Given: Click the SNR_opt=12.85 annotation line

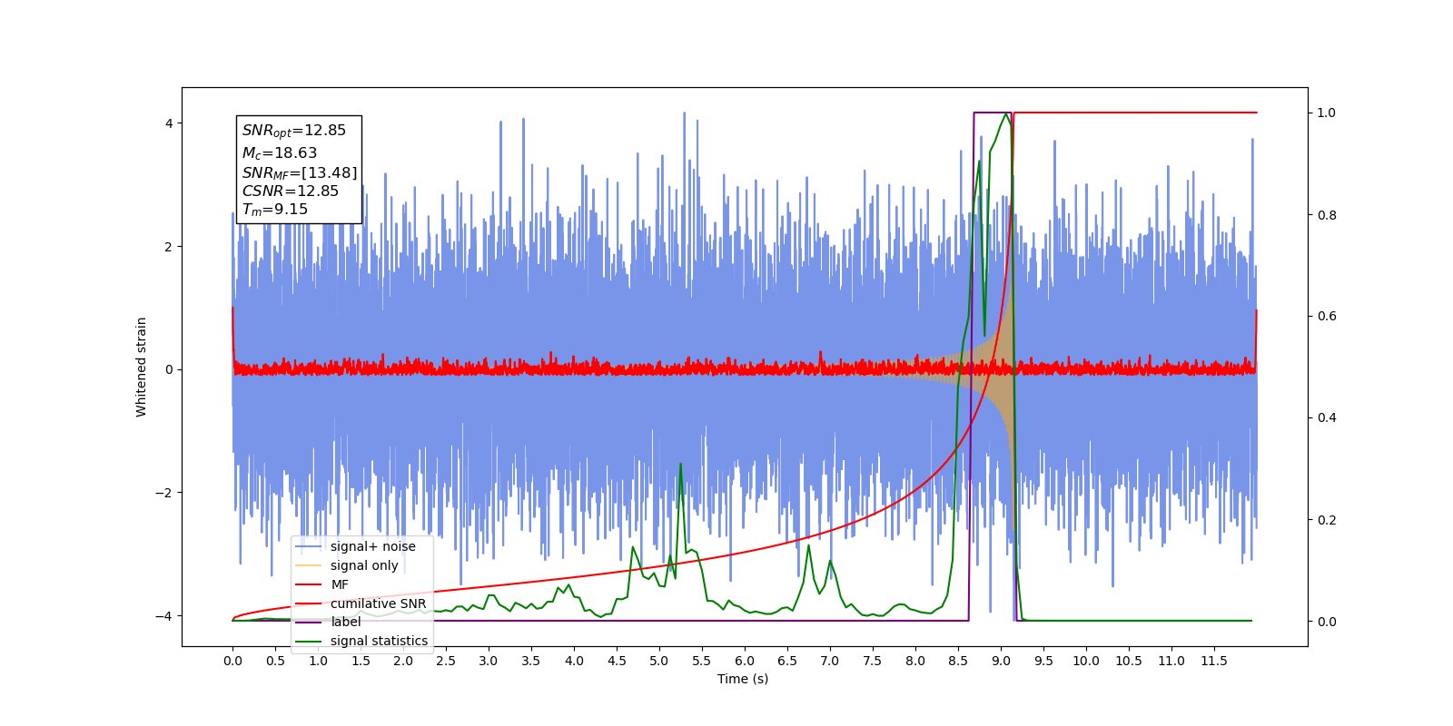Looking at the screenshot, I should (x=294, y=131).
